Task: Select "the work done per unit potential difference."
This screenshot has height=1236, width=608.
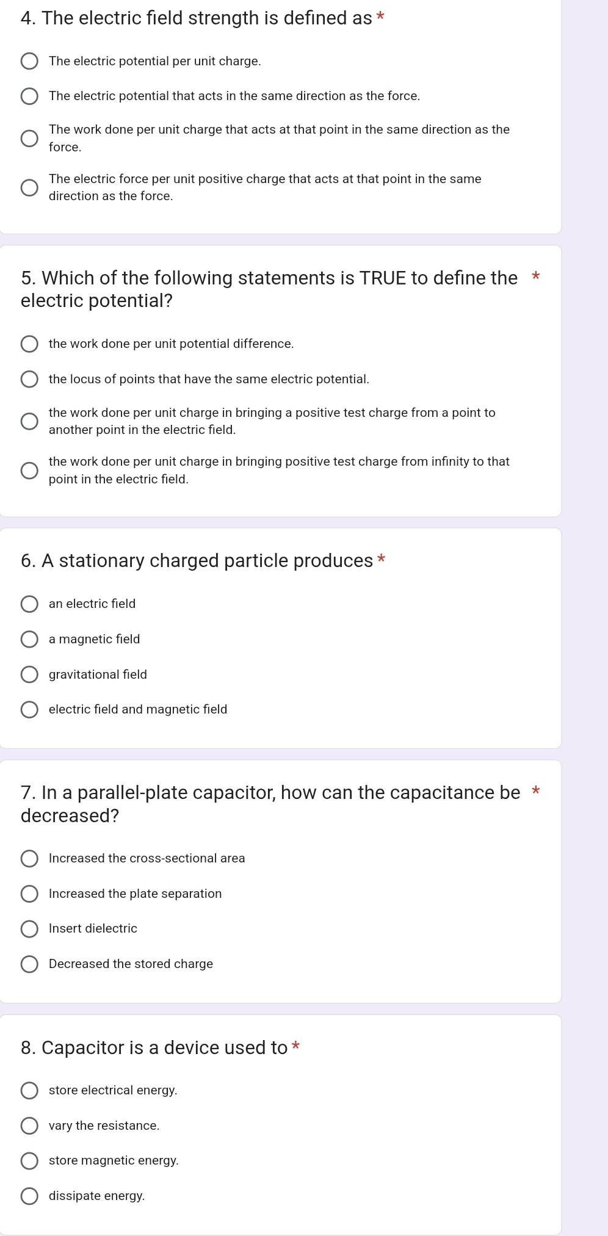Action: [29, 344]
